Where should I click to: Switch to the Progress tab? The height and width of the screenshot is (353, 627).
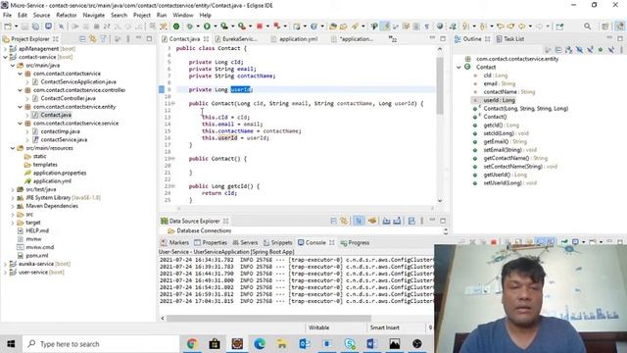(355, 242)
